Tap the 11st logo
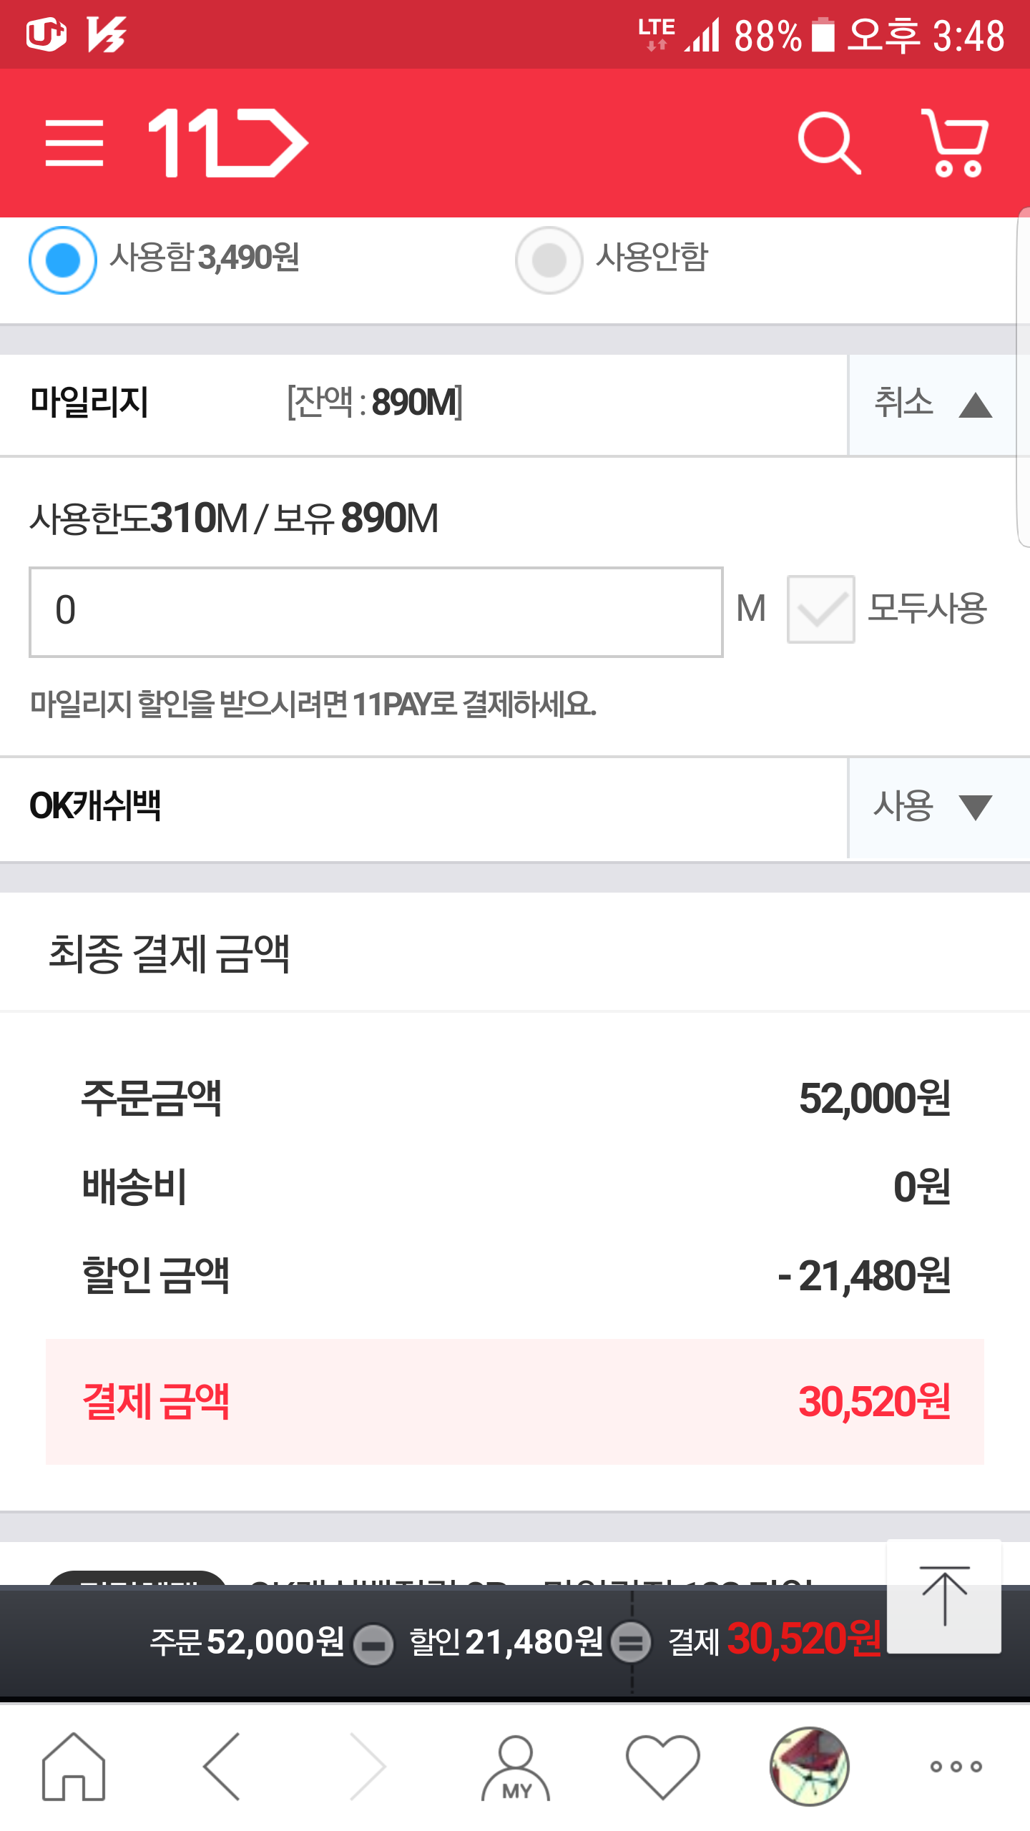1030x1831 pixels. pos(227,143)
